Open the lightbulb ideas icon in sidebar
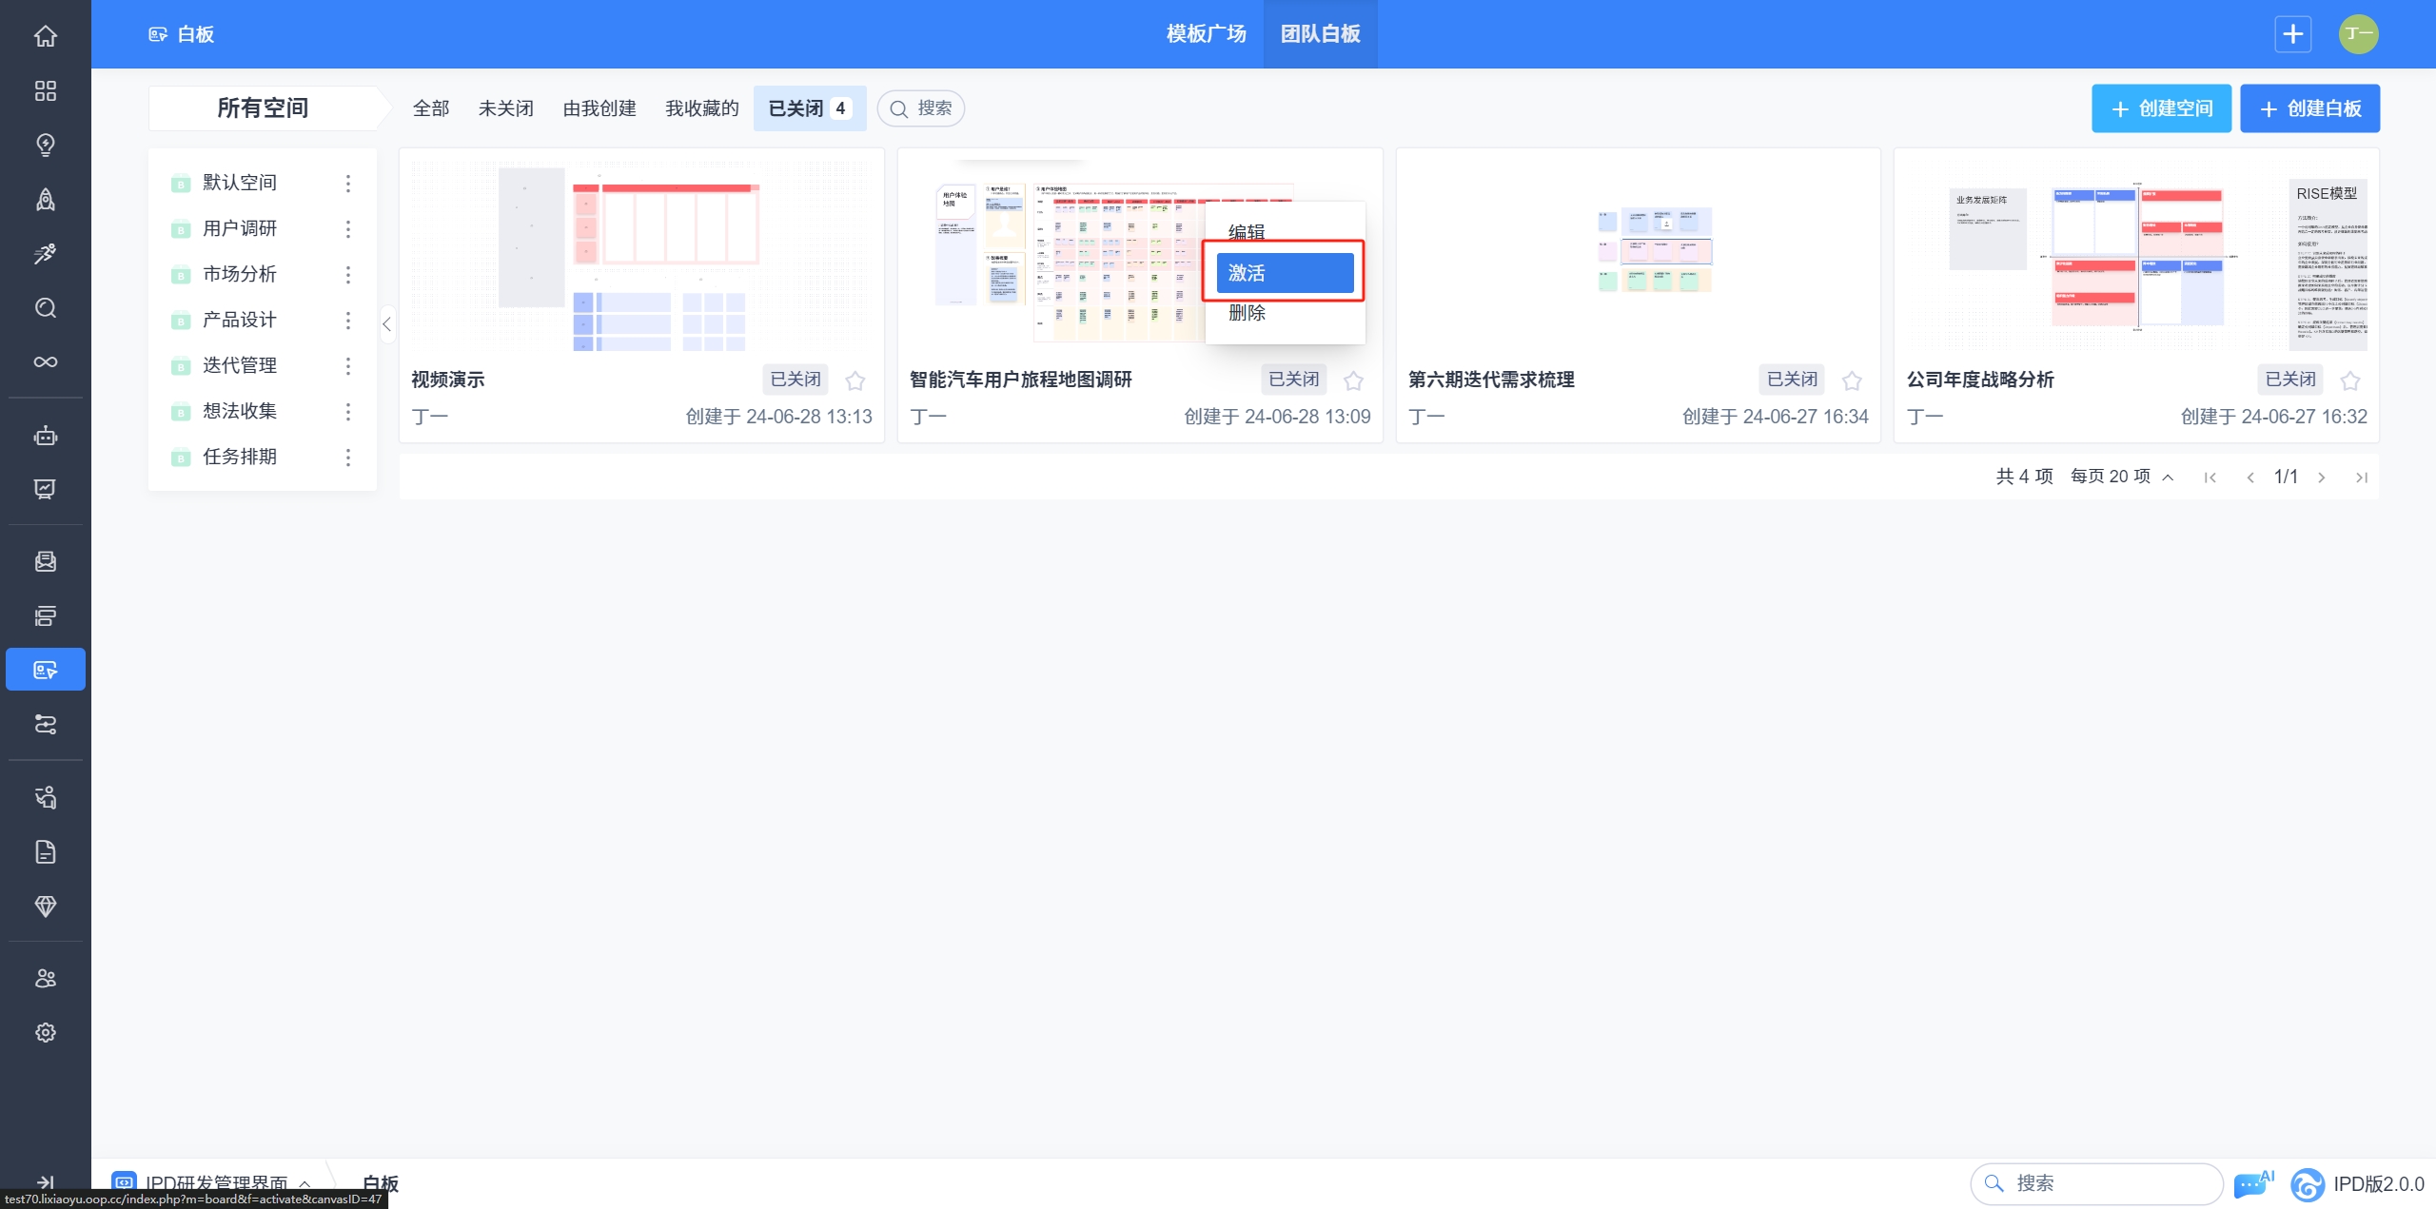 coord(45,145)
